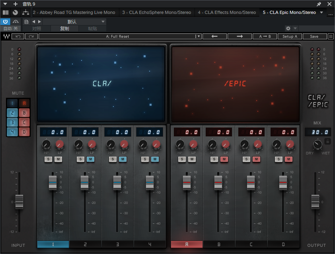Image resolution: width=335 pixels, height=254 pixels.
Task: Click the LP knob on reverb channel A
Action: tap(193, 145)
